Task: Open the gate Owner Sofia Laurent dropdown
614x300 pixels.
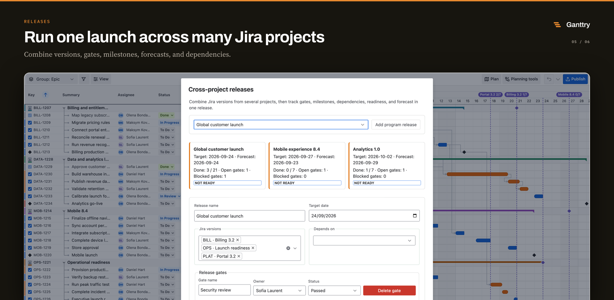Action: pos(279,290)
